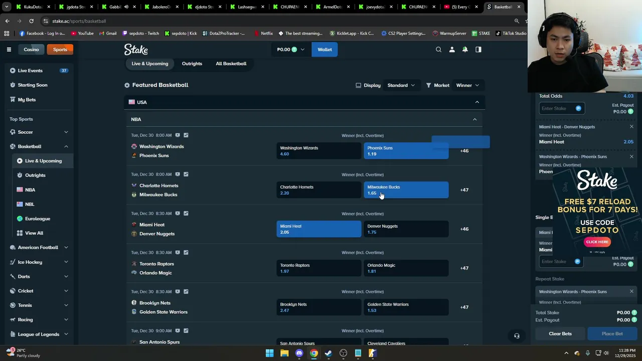Open the Wallet button
The image size is (642, 361).
coord(325,50)
